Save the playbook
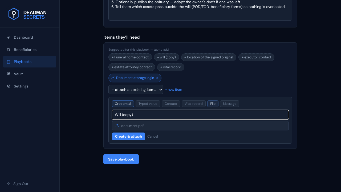 tap(121, 159)
